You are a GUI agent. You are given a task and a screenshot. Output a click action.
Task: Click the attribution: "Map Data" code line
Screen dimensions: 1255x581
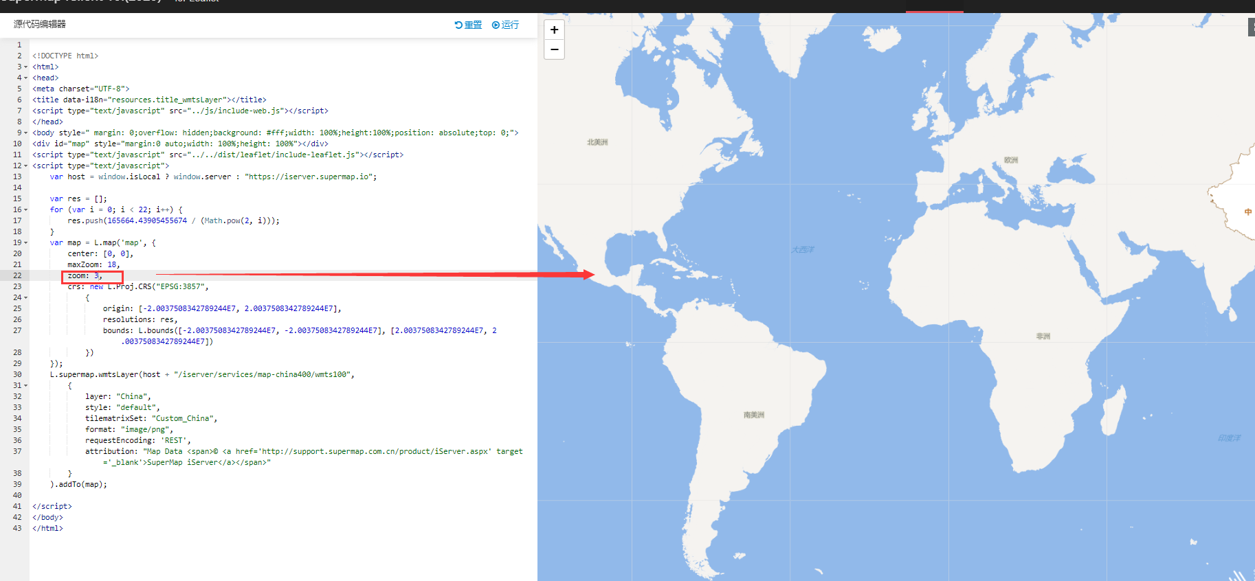pyautogui.click(x=304, y=457)
